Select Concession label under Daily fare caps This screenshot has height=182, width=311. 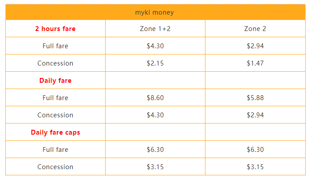tap(55, 167)
